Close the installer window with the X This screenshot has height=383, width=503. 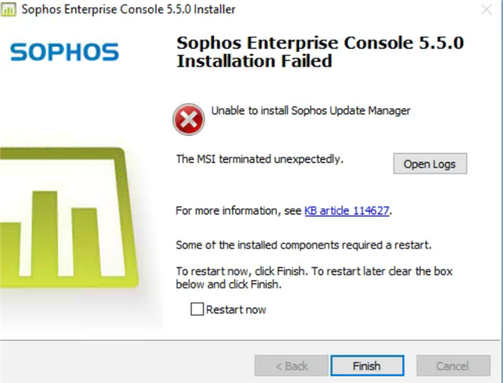tap(487, 10)
